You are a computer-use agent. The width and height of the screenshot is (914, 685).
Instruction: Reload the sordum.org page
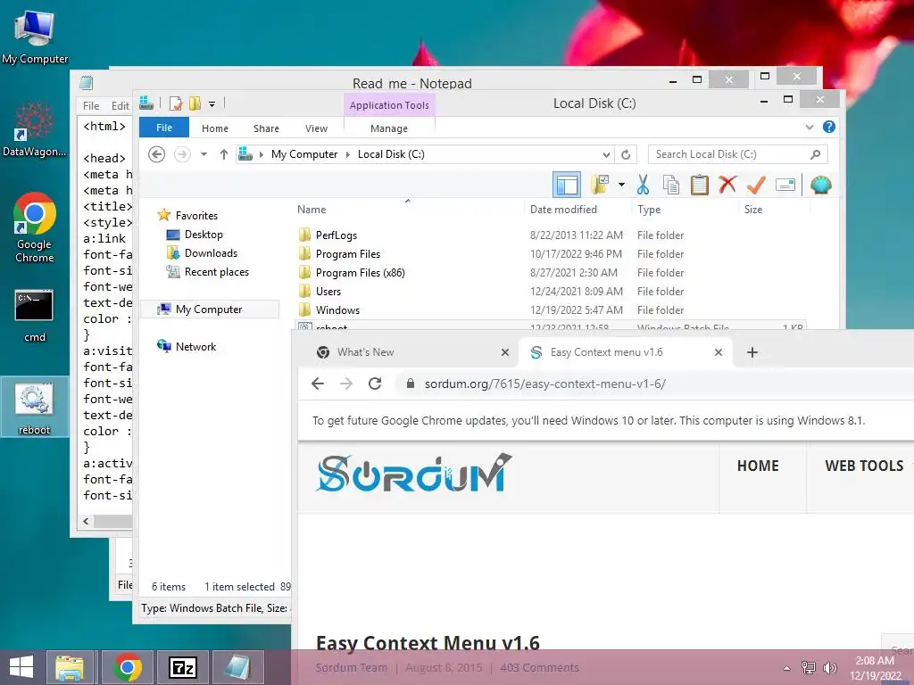pyautogui.click(x=375, y=384)
